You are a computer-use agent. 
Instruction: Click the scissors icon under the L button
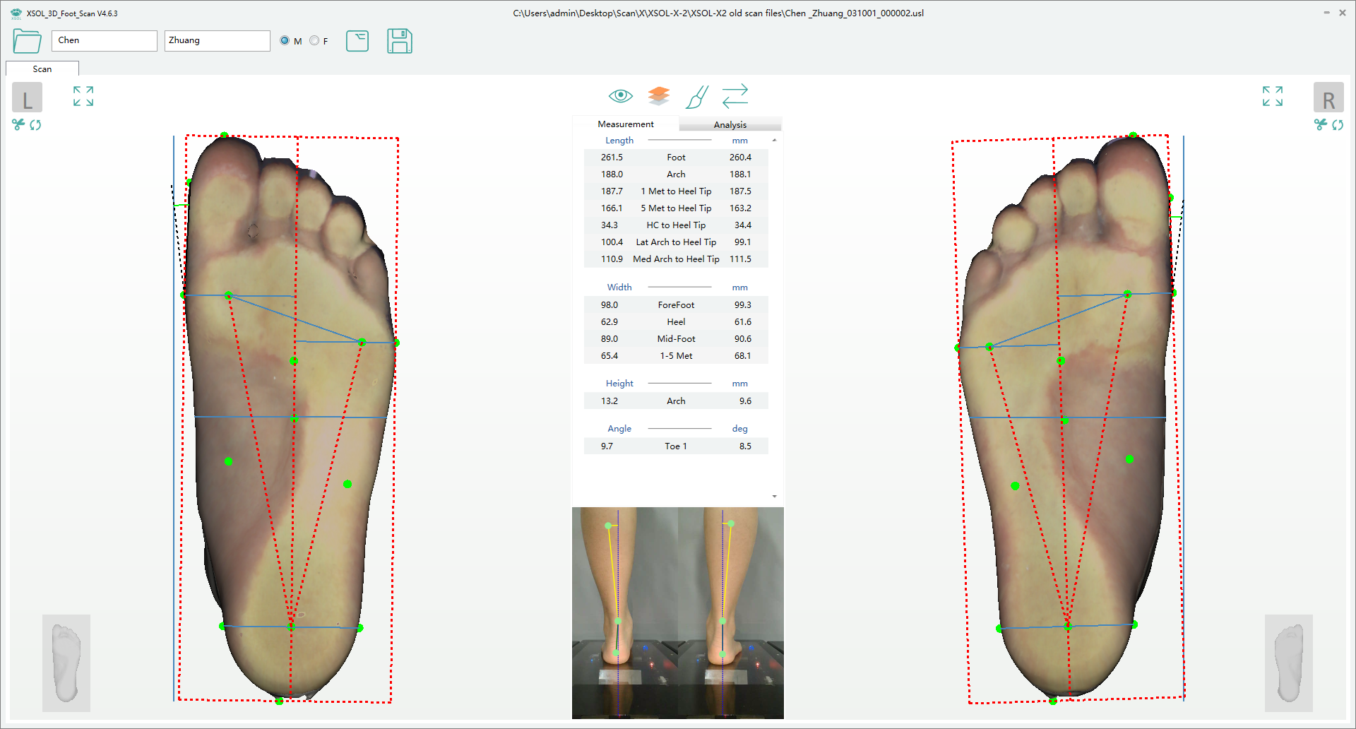click(x=18, y=125)
